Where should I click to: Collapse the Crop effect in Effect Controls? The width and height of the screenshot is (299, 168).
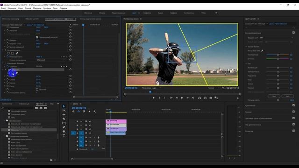pos(3,70)
